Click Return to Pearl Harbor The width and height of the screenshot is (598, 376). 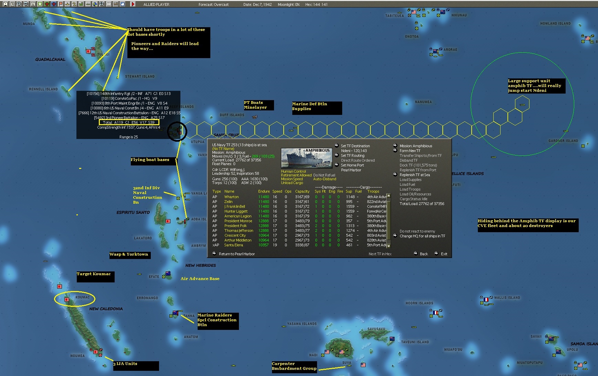(237, 254)
